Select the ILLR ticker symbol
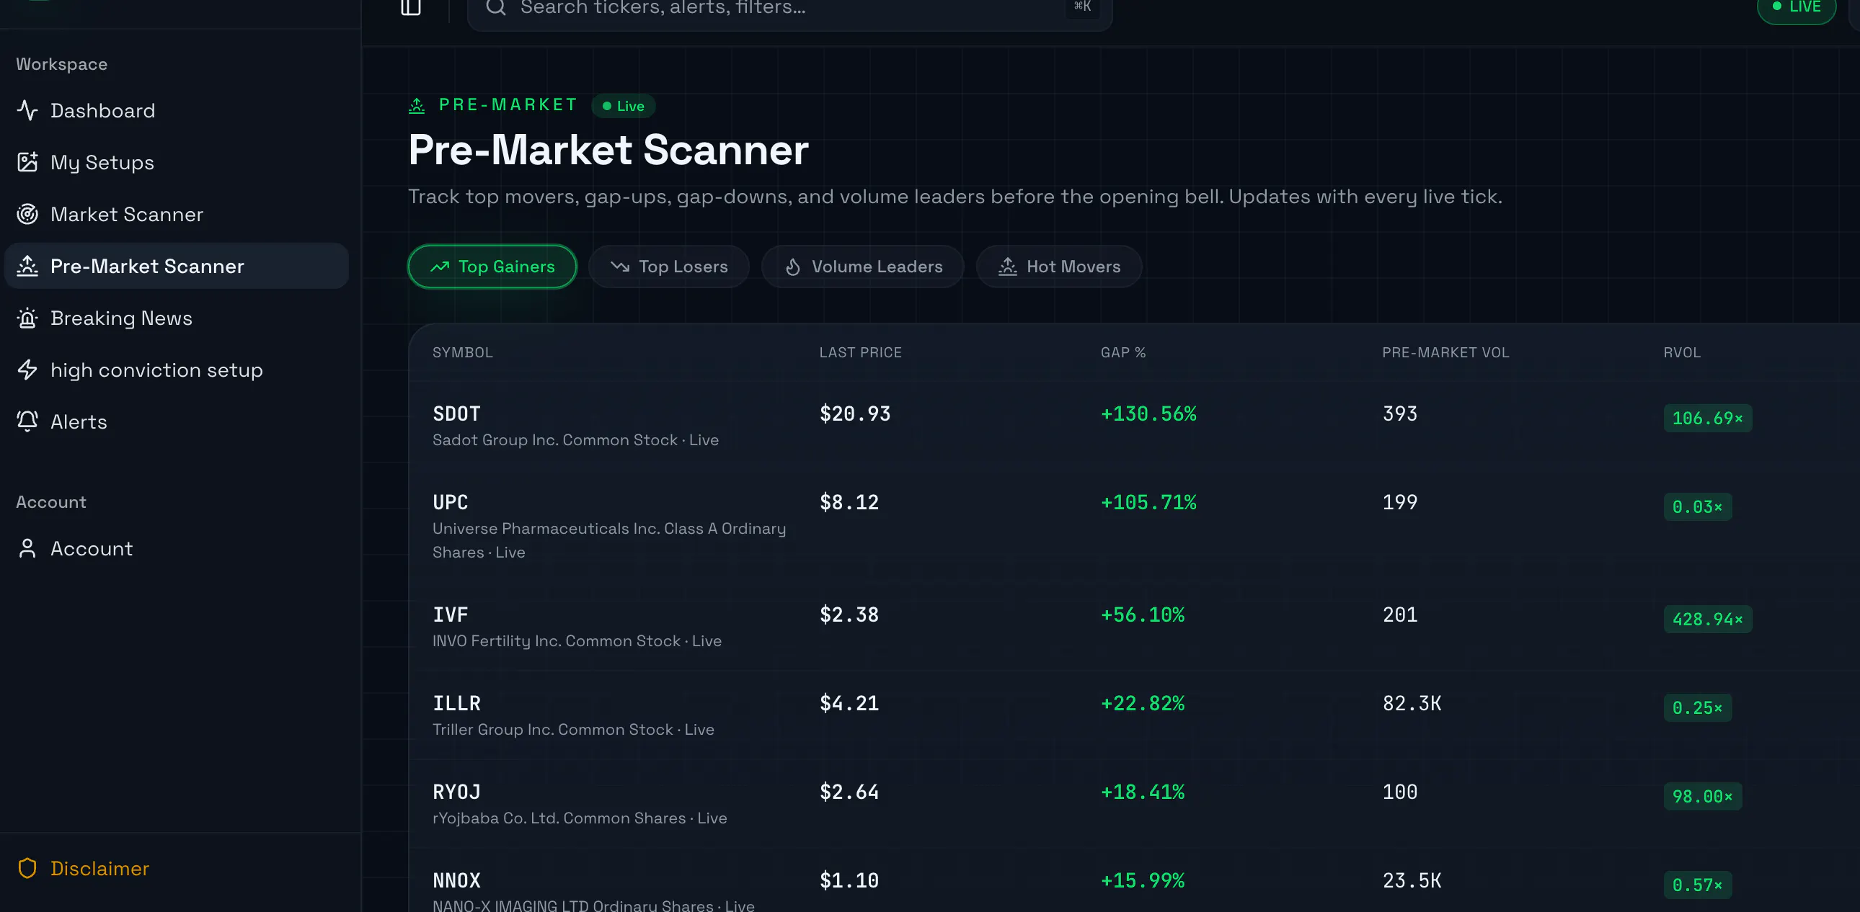 coord(456,705)
